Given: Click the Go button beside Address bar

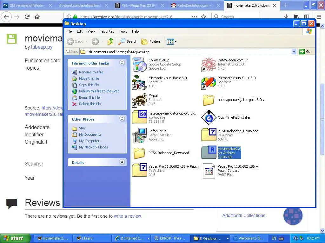Looking at the screenshot, I should [305, 52].
